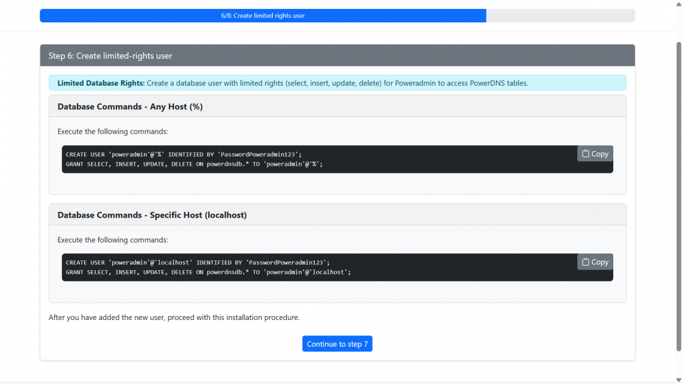Select the 'Database Commands - Specific Host (localhost)' heading
Image resolution: width=683 pixels, height=384 pixels.
coord(152,215)
